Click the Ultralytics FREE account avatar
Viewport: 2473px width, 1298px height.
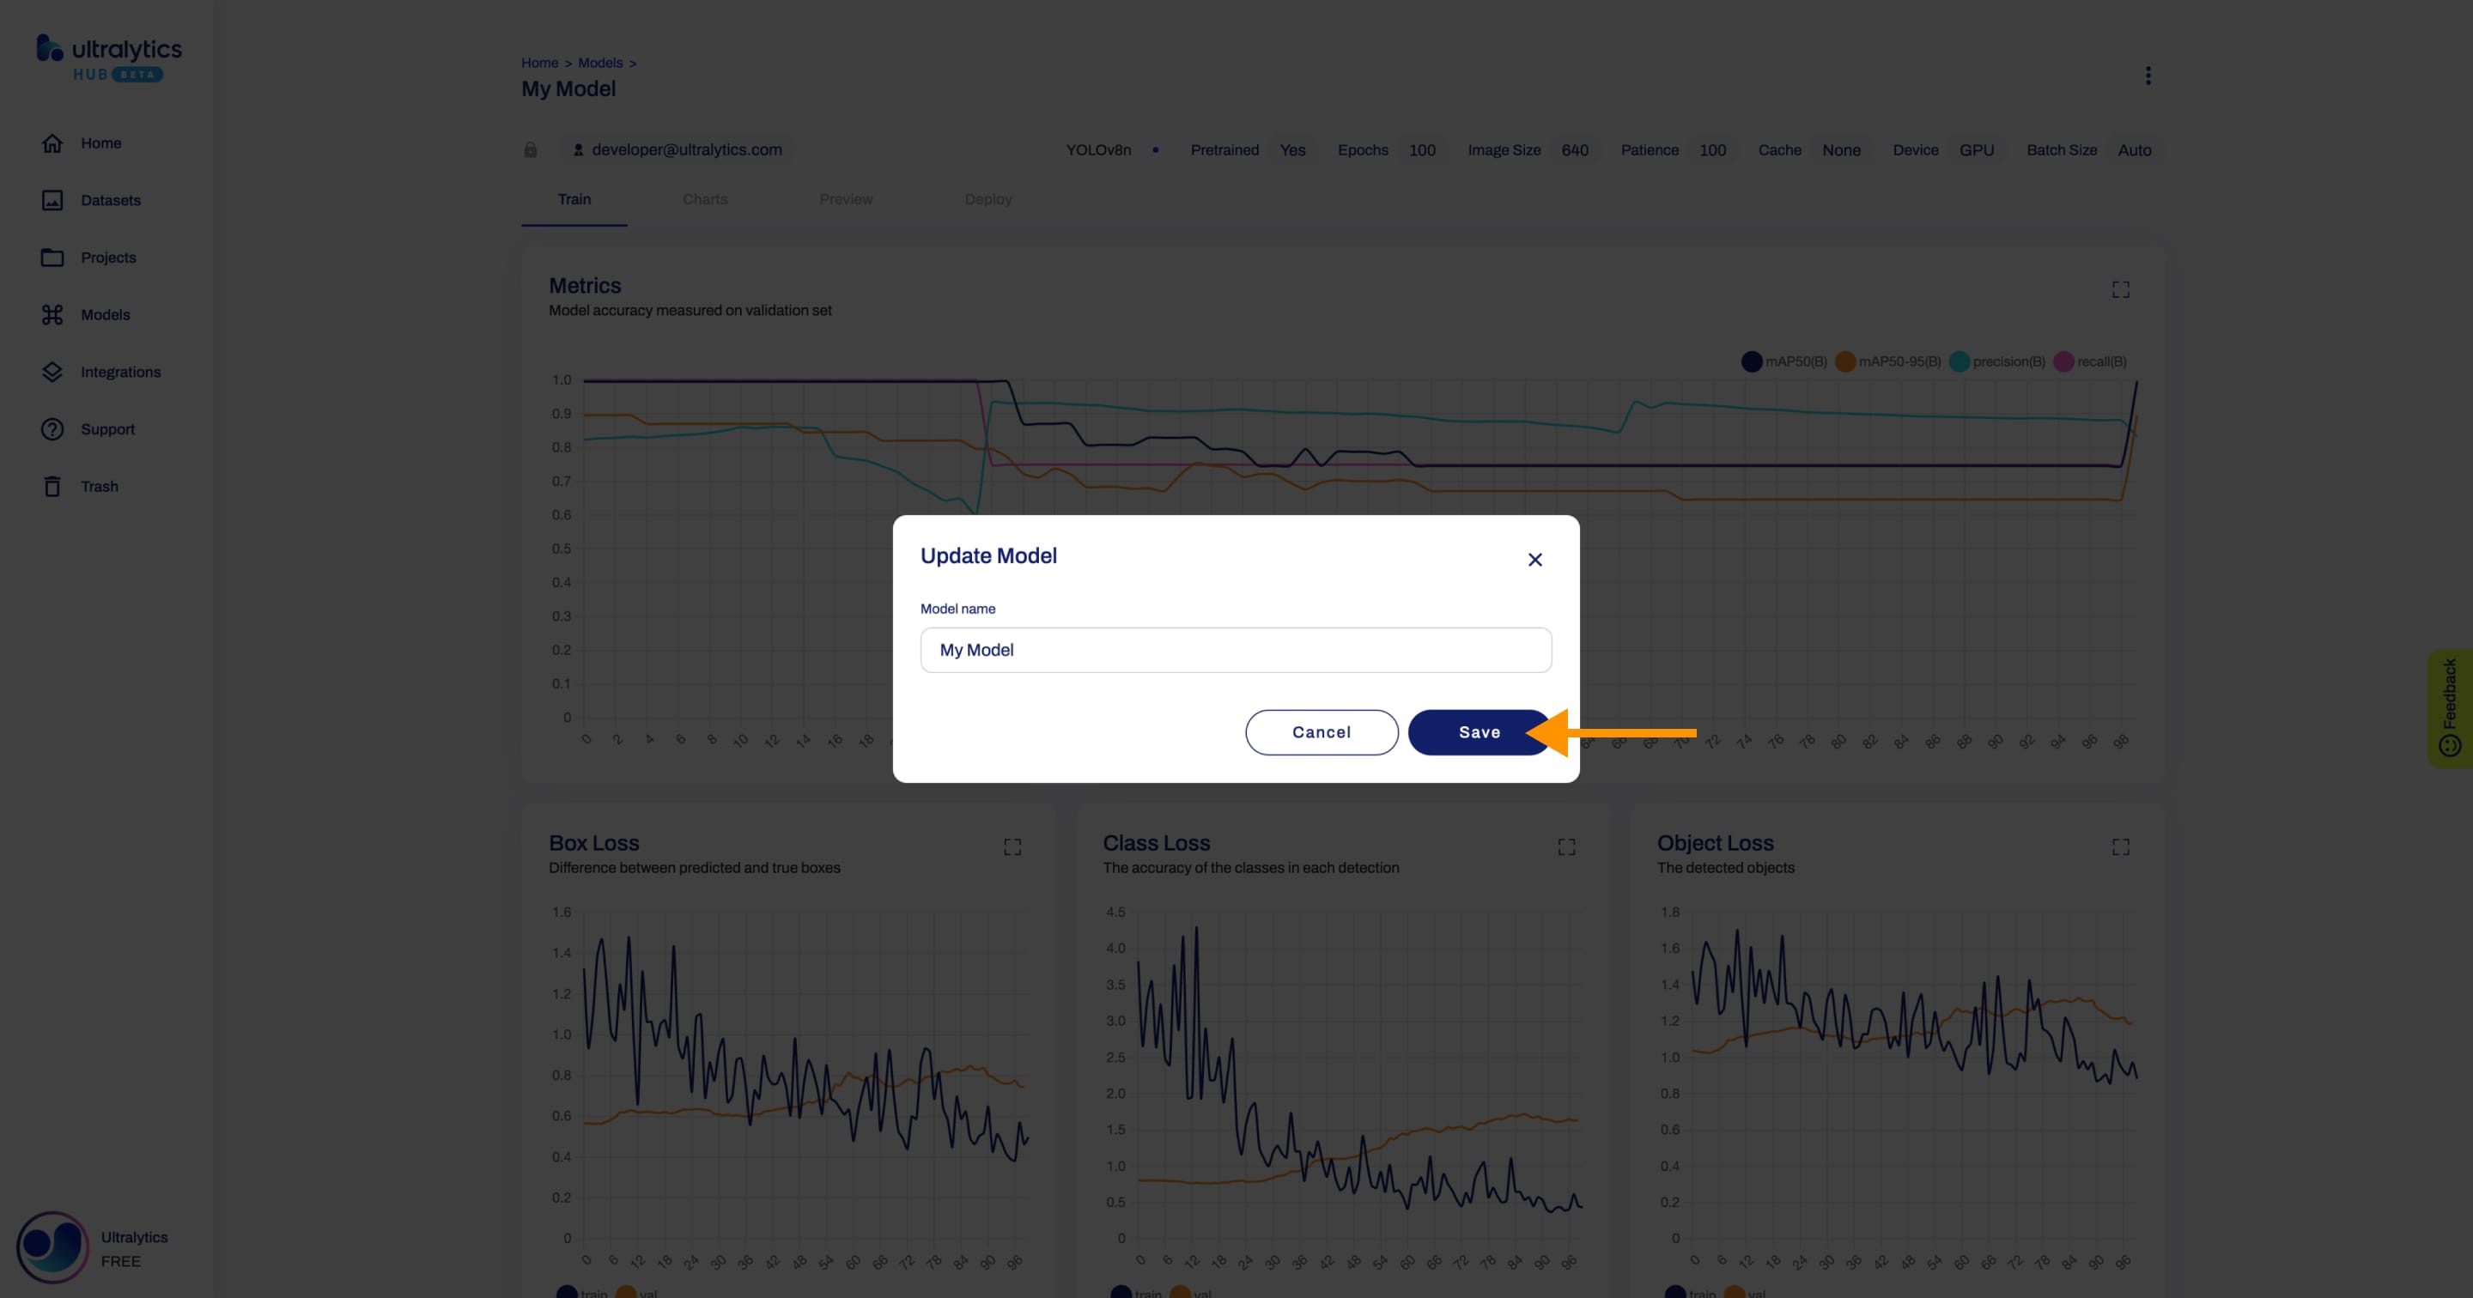(x=51, y=1247)
